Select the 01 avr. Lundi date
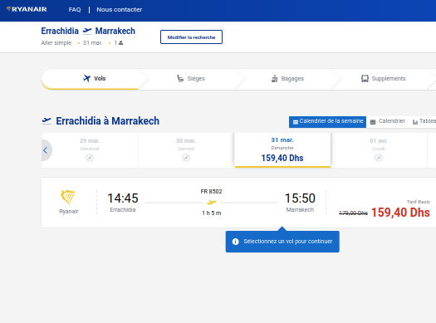Viewport: 436px width, 323px height. [379, 150]
